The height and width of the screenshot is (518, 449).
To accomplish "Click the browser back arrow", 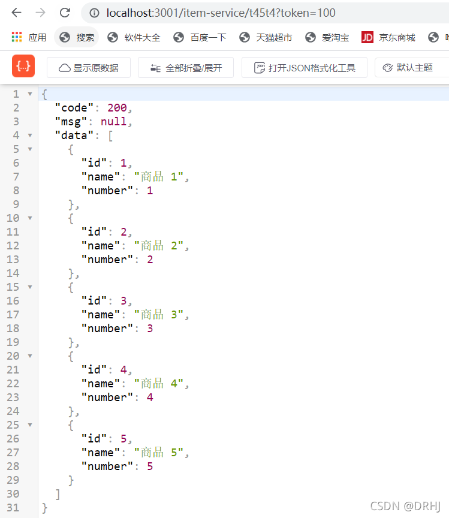I will click(x=16, y=13).
